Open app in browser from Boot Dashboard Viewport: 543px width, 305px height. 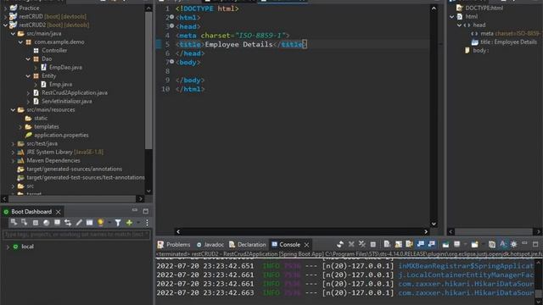click(46, 223)
